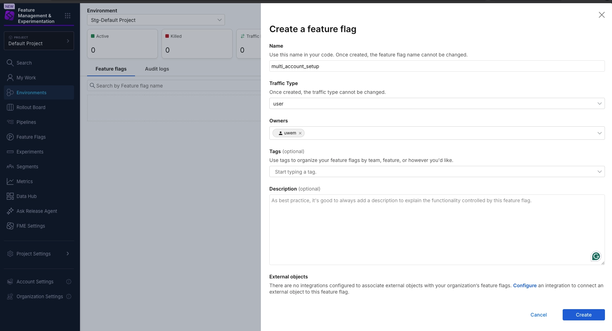The image size is (612, 331).
Task: Click the Create button
Action: [583, 315]
